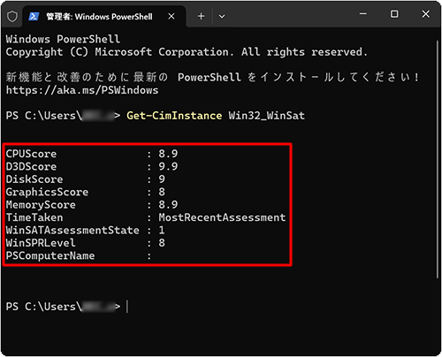Image resolution: width=442 pixels, height=357 pixels.
Task: Open a new tab with the plus button
Action: click(201, 16)
